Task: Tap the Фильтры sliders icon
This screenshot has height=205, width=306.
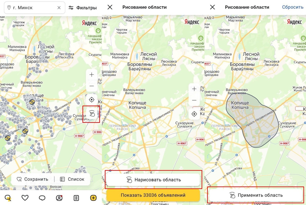Action: click(x=71, y=8)
